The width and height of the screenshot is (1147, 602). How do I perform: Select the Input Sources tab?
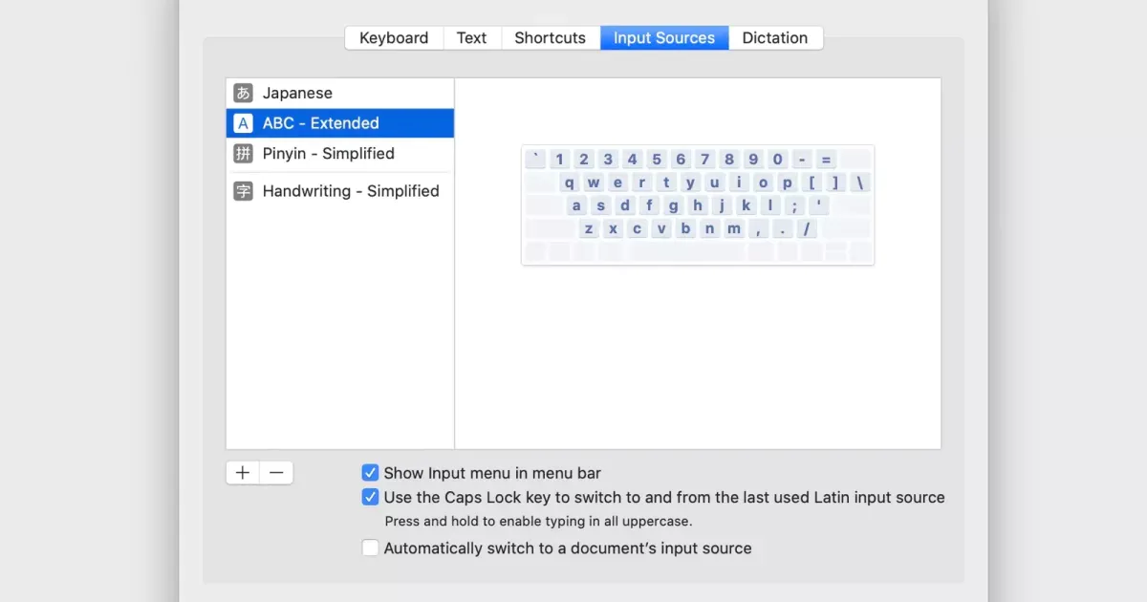[663, 38]
